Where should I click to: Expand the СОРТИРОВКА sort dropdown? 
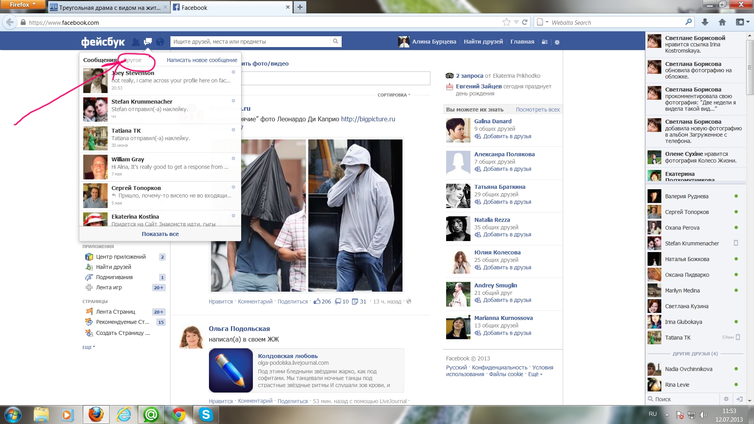coord(394,95)
